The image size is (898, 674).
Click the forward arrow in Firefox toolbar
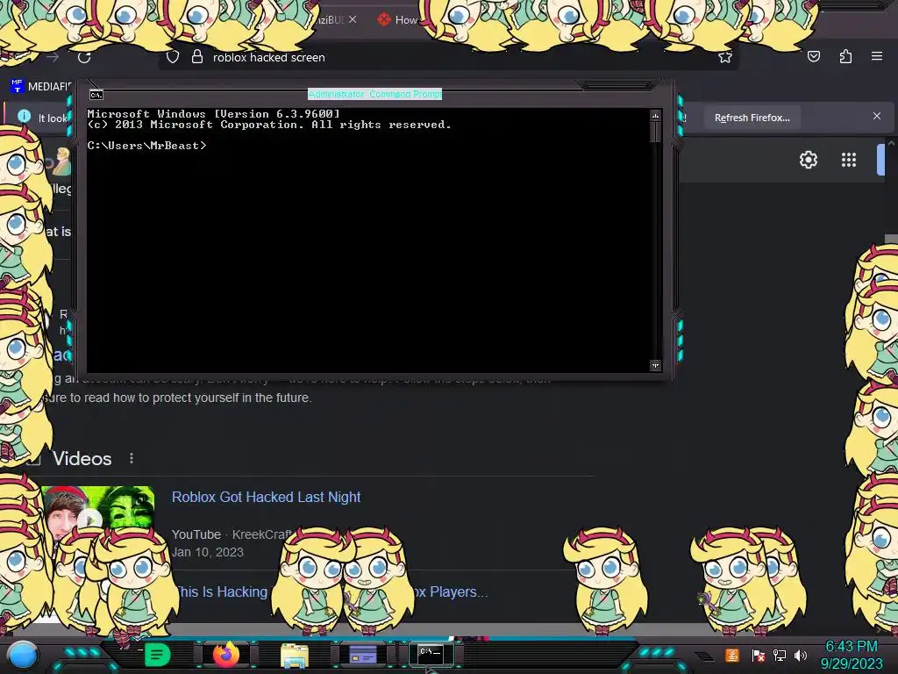coord(53,57)
